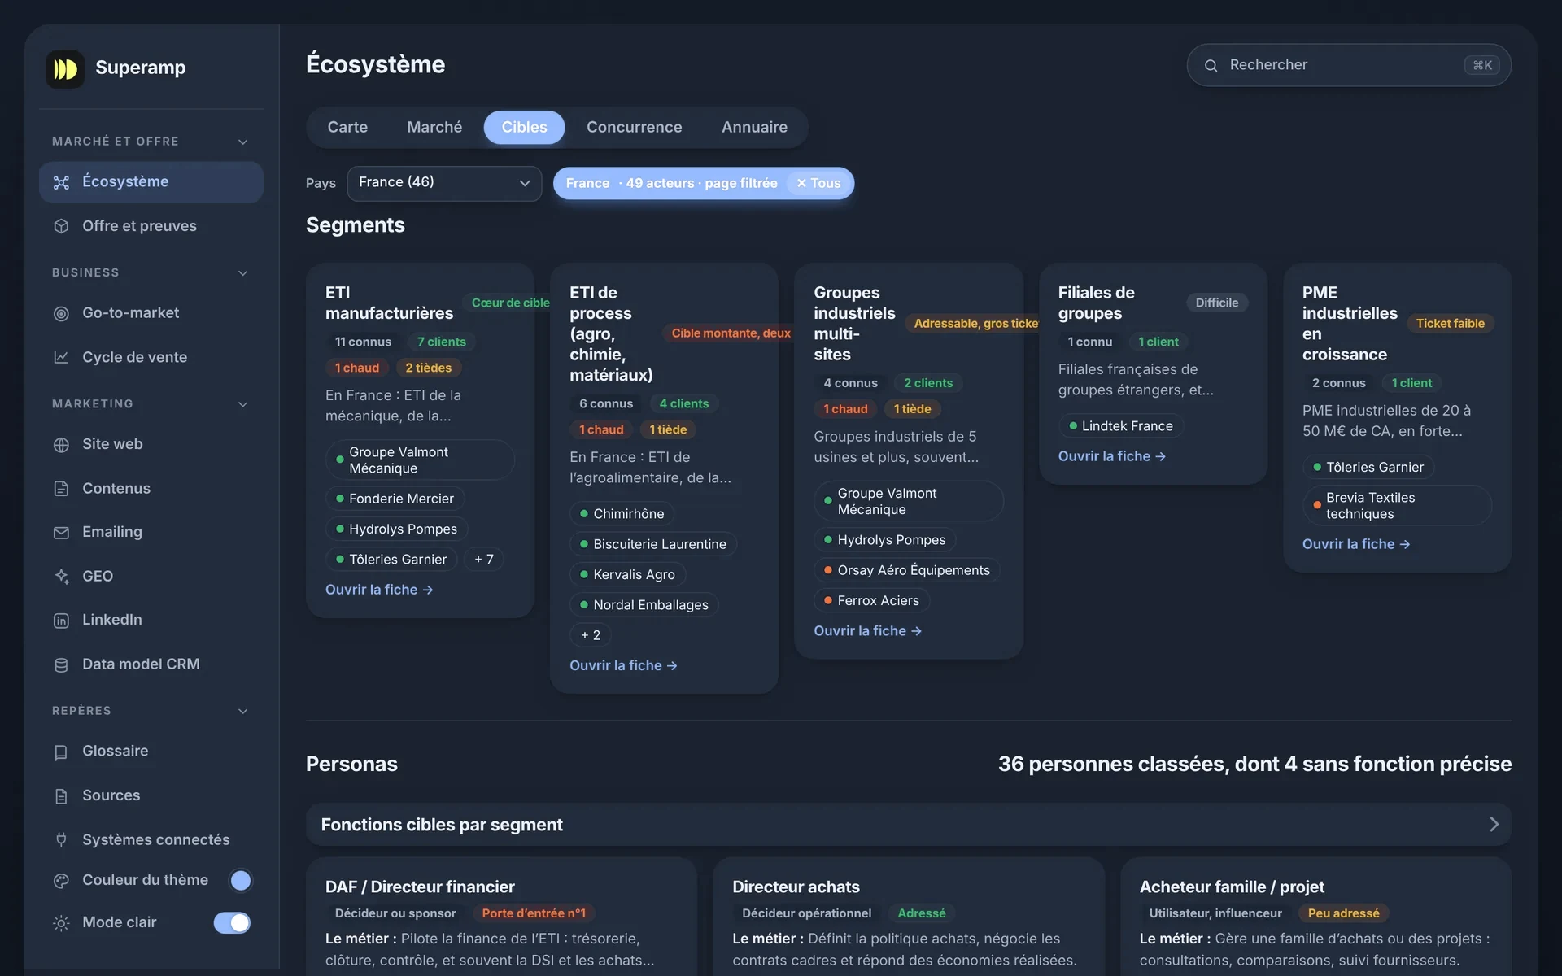Open the Groupes industriels multi-sites fiche link
Image resolution: width=1562 pixels, height=976 pixels.
pos(867,630)
